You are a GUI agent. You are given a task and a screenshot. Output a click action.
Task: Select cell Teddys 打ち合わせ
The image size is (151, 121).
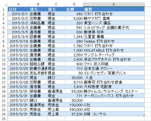click(114, 41)
